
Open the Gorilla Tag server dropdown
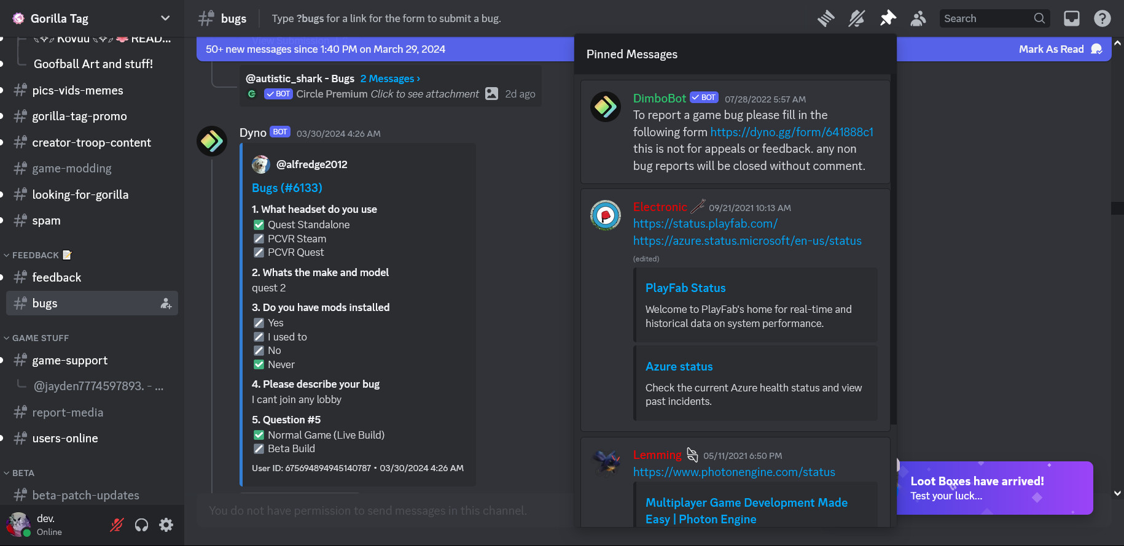point(165,18)
